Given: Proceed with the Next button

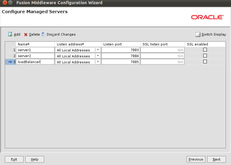Looking at the screenshot, I should click(217, 159).
